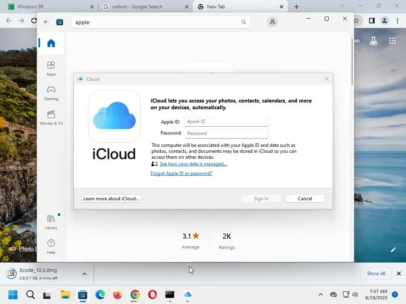Click the 2K Ratings count
The height and width of the screenshot is (304, 406).
click(226, 241)
